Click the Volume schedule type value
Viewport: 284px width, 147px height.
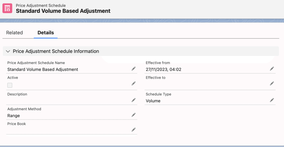click(x=153, y=101)
